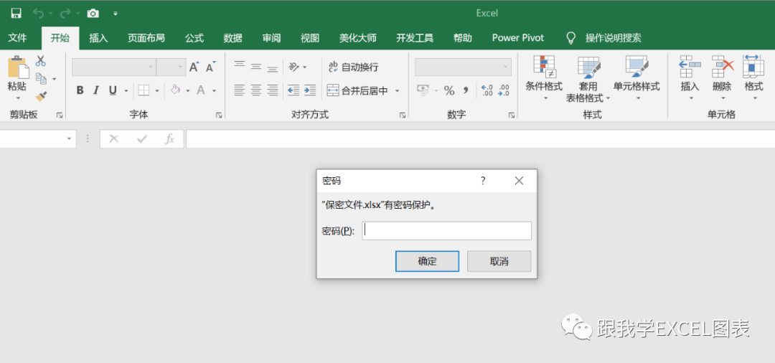Switch to the 公式 ribbon tab
775x363 pixels.
[x=194, y=38]
